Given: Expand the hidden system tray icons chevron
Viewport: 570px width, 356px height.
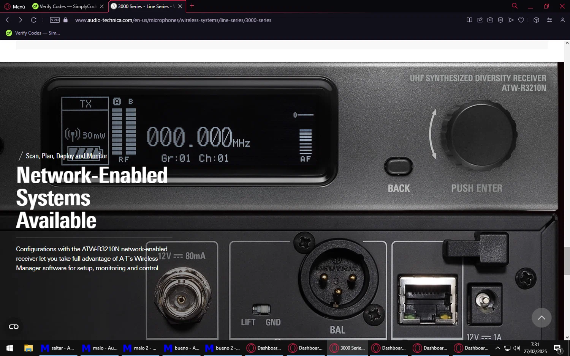Looking at the screenshot, I should [497, 348].
